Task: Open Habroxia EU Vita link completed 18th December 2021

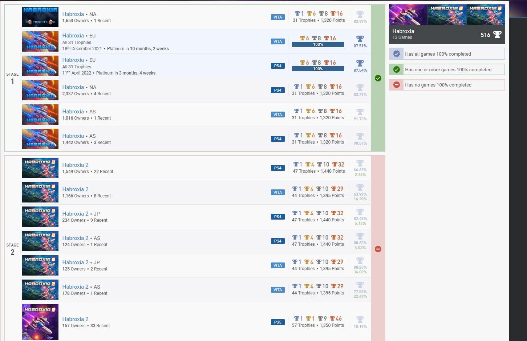Action: (73, 36)
